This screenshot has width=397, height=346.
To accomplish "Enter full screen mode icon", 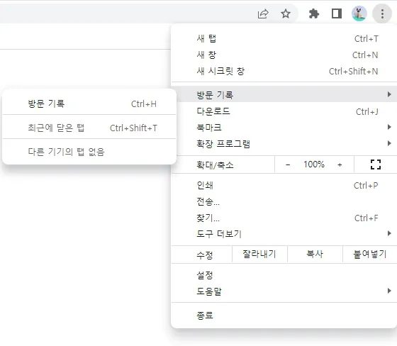I will [376, 164].
